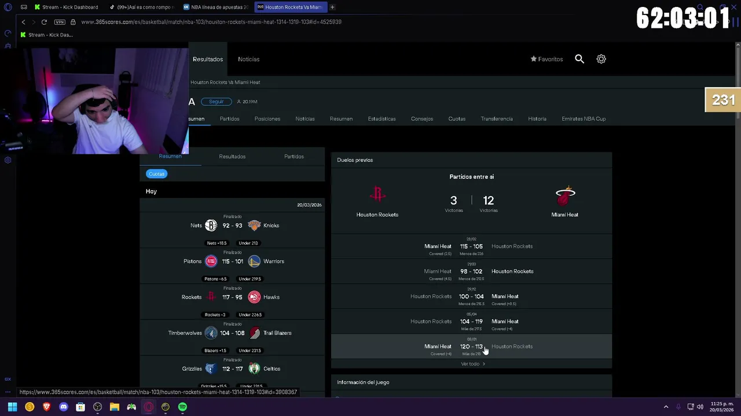
Task: Open Opera menu logo icon
Action: click(x=8, y=7)
